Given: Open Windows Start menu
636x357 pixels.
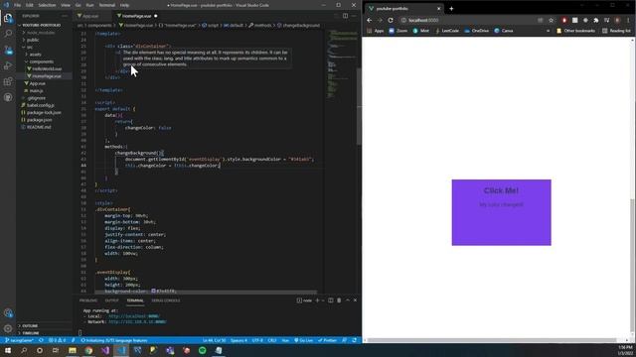Looking at the screenshot, I should (8, 350).
